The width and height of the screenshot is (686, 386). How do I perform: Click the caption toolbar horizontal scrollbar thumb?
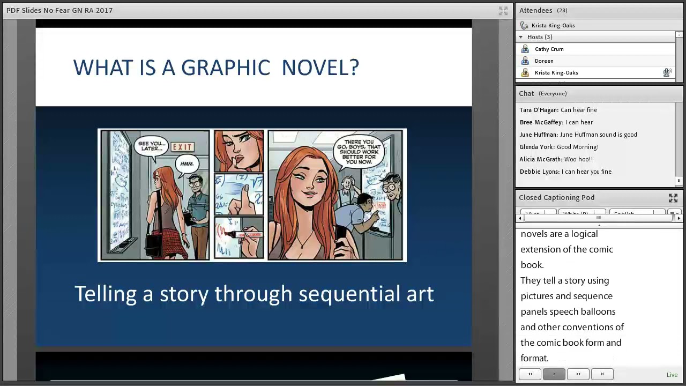[x=598, y=218]
